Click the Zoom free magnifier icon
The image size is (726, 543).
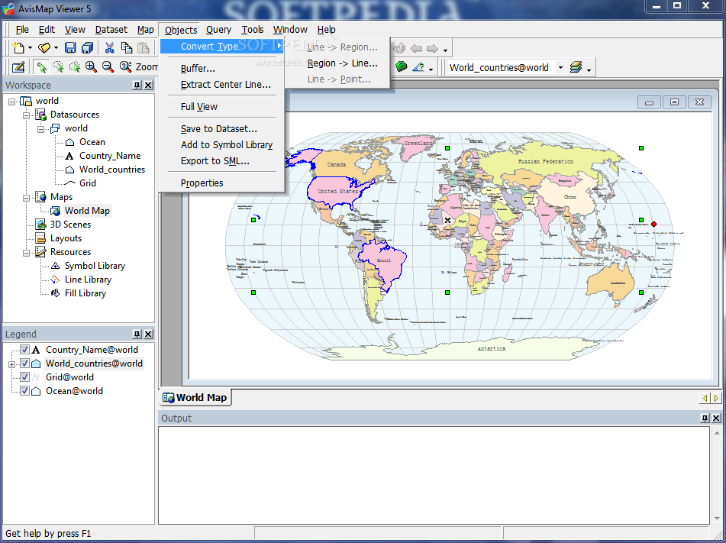tap(125, 67)
